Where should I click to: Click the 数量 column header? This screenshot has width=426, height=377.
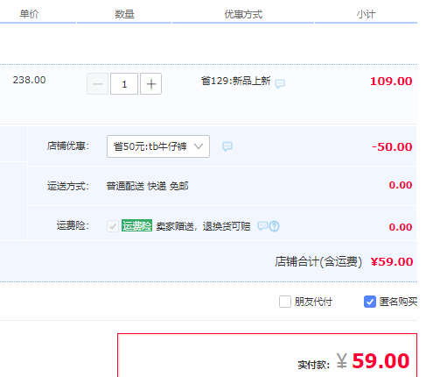[x=124, y=14]
